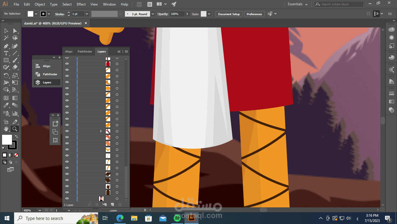The image size is (397, 224).
Task: Open the Essentials workspace dropdown
Action: 297,4
